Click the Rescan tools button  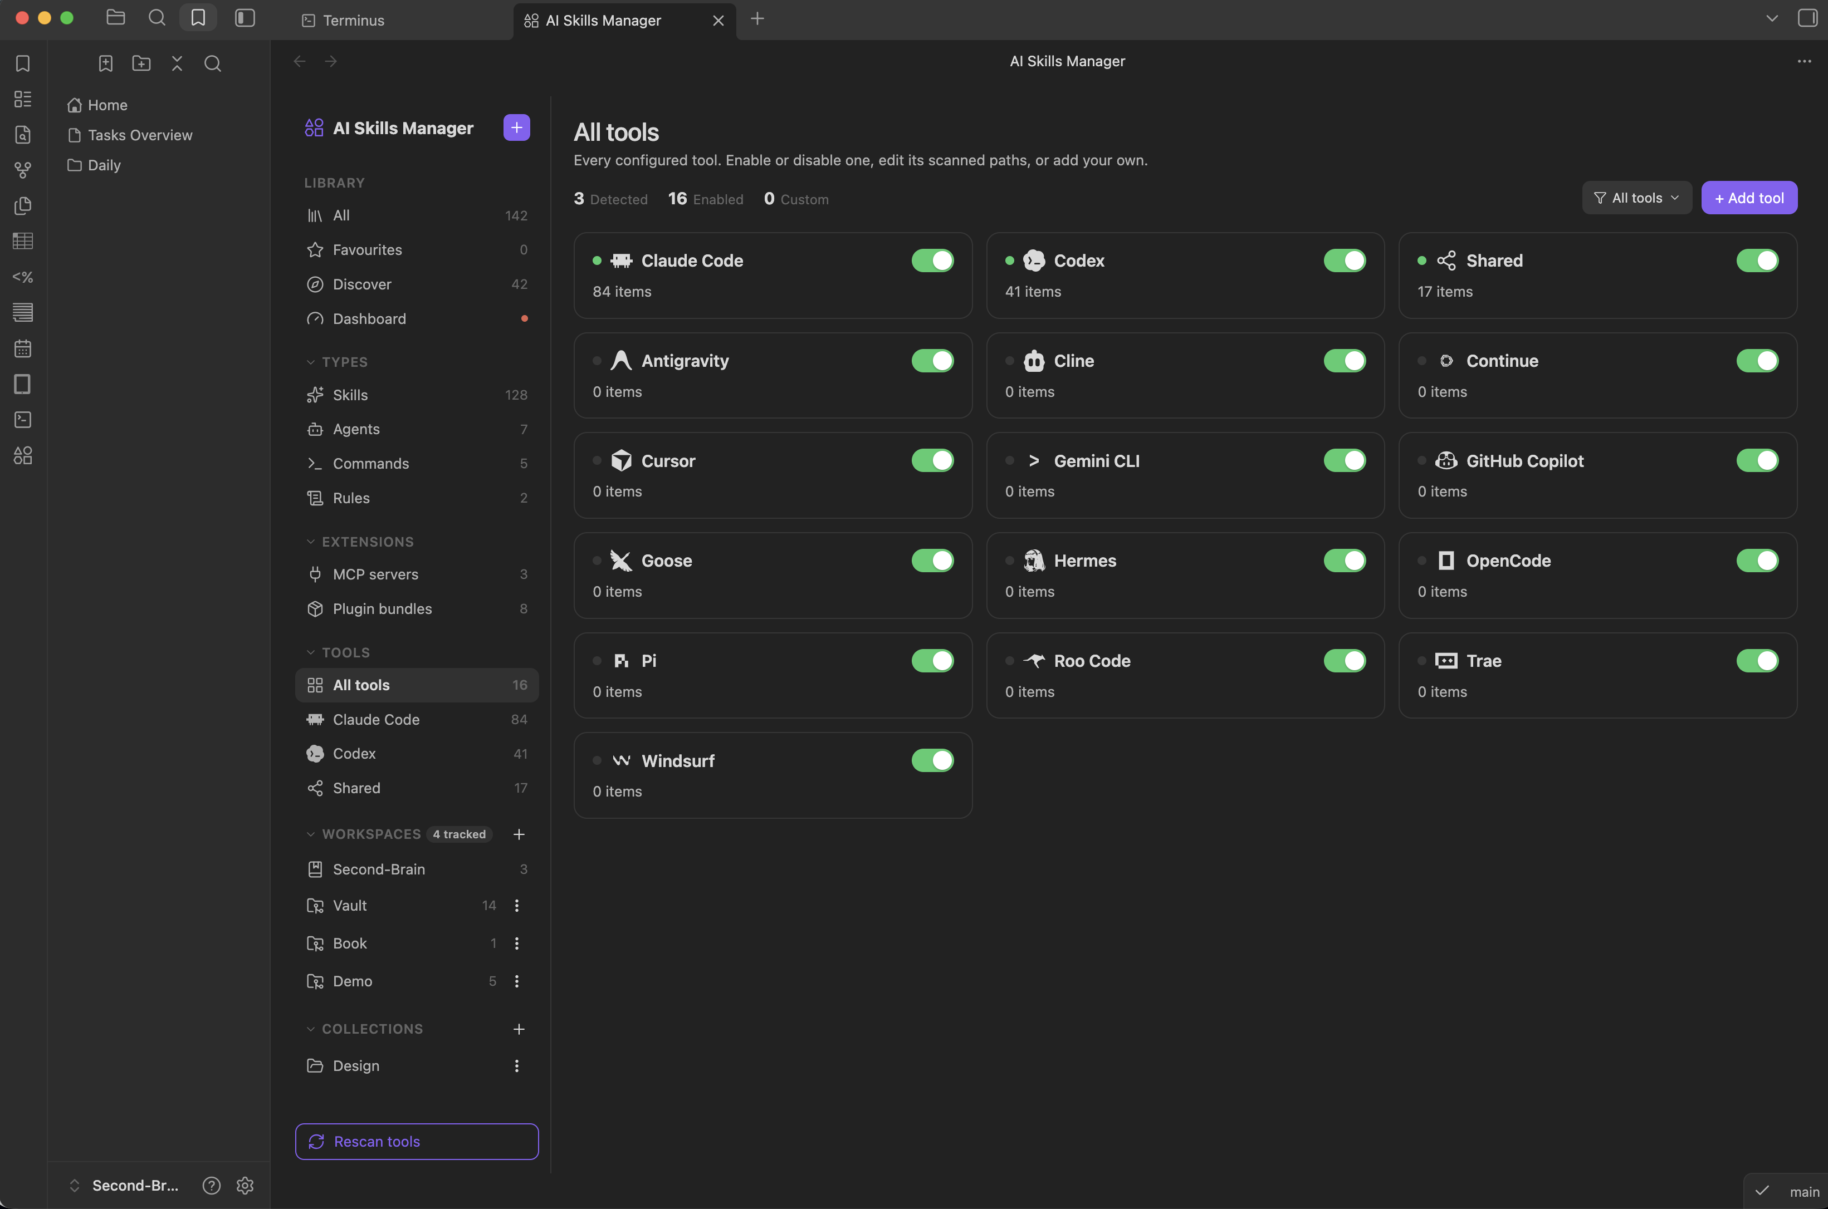coord(417,1141)
